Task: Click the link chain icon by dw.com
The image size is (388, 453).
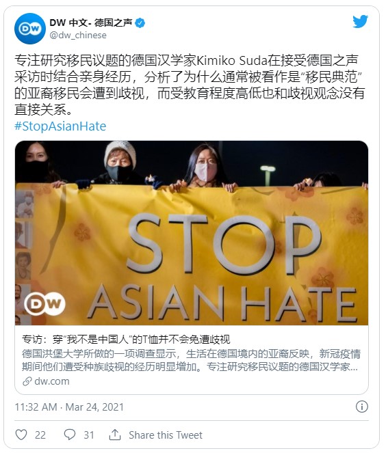Action: click(x=27, y=381)
